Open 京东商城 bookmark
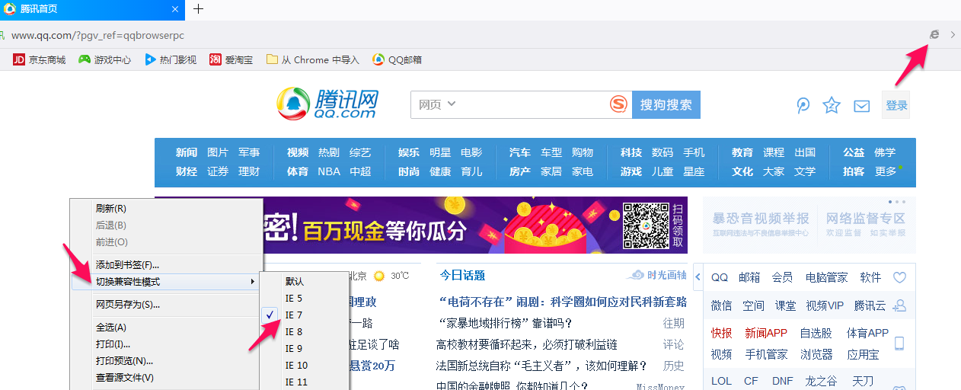961x390 pixels. coord(40,59)
